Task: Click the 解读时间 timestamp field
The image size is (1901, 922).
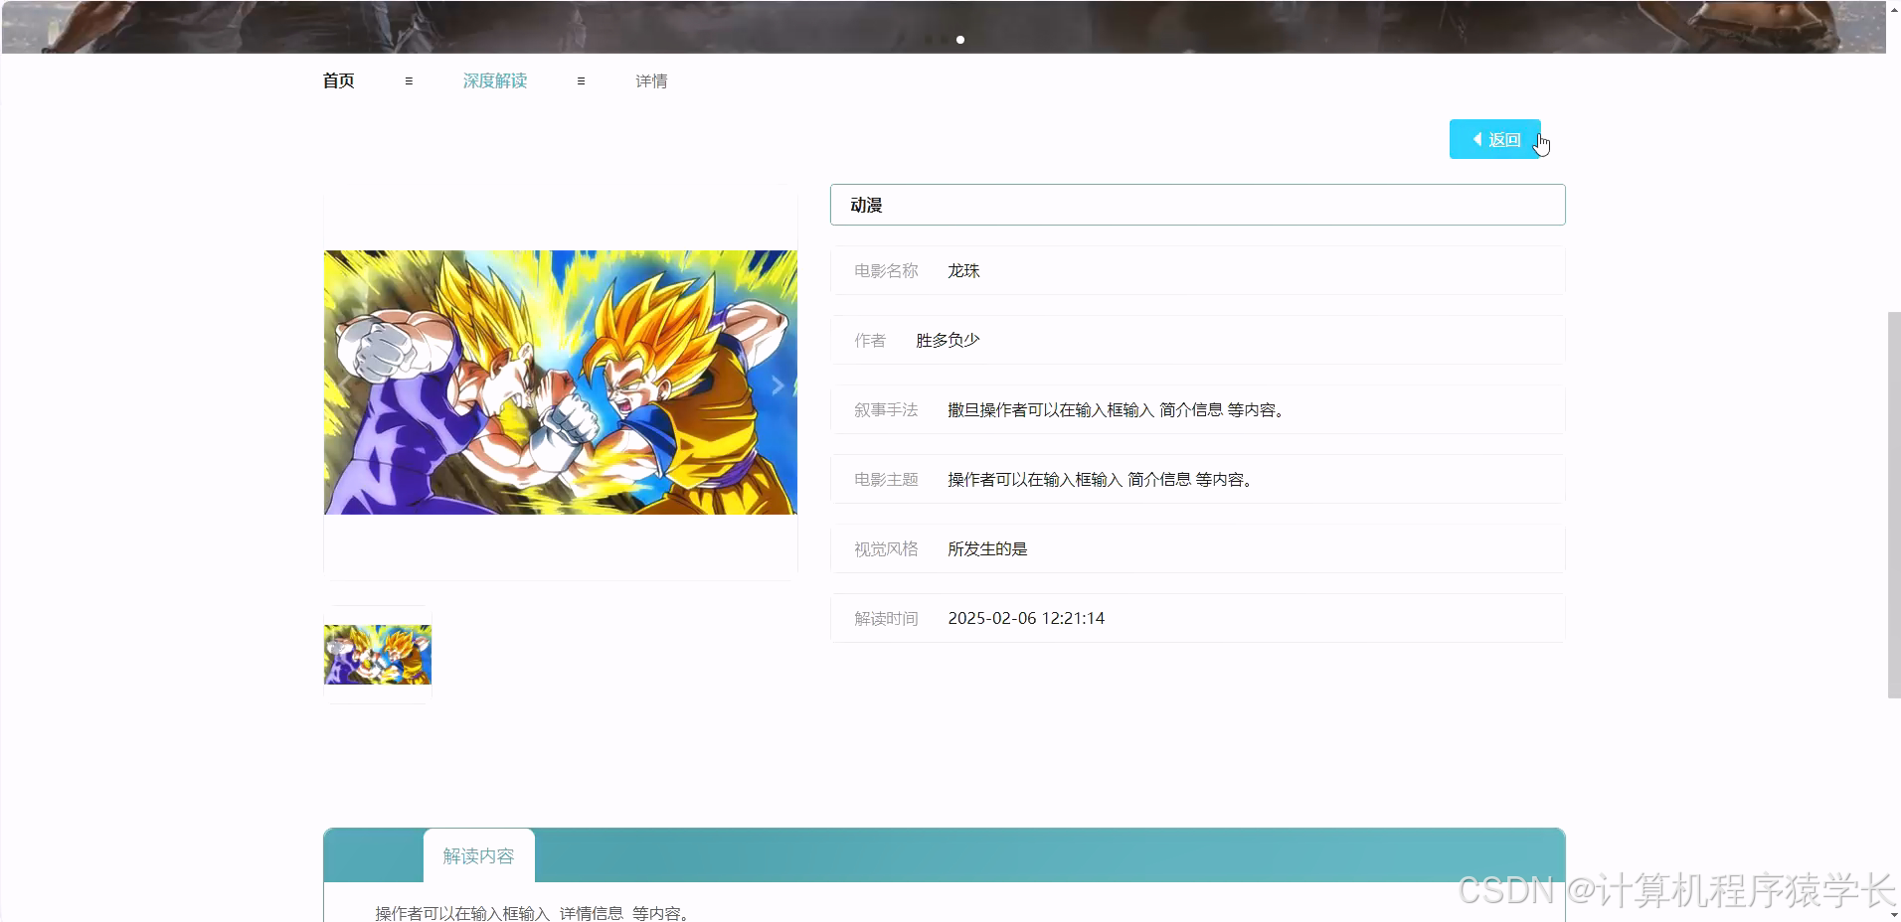Action: click(x=1196, y=617)
